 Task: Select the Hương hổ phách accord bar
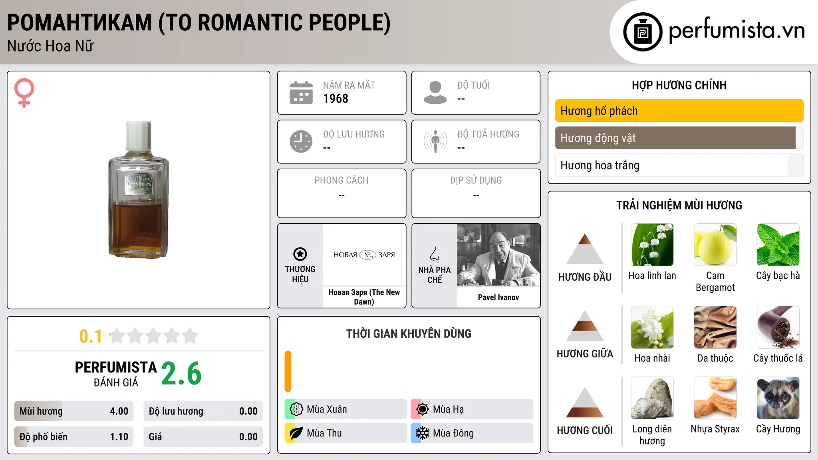(x=679, y=111)
